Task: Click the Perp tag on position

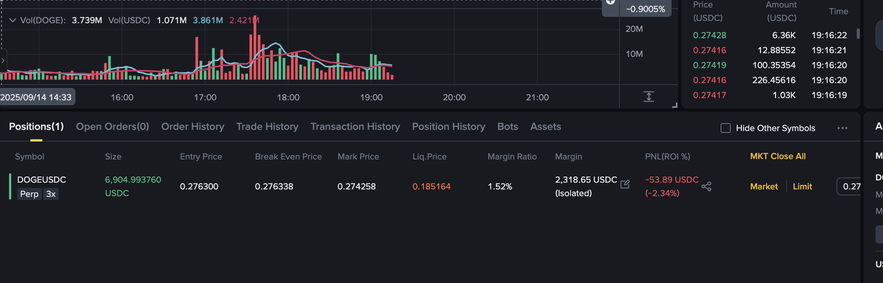Action: [29, 194]
